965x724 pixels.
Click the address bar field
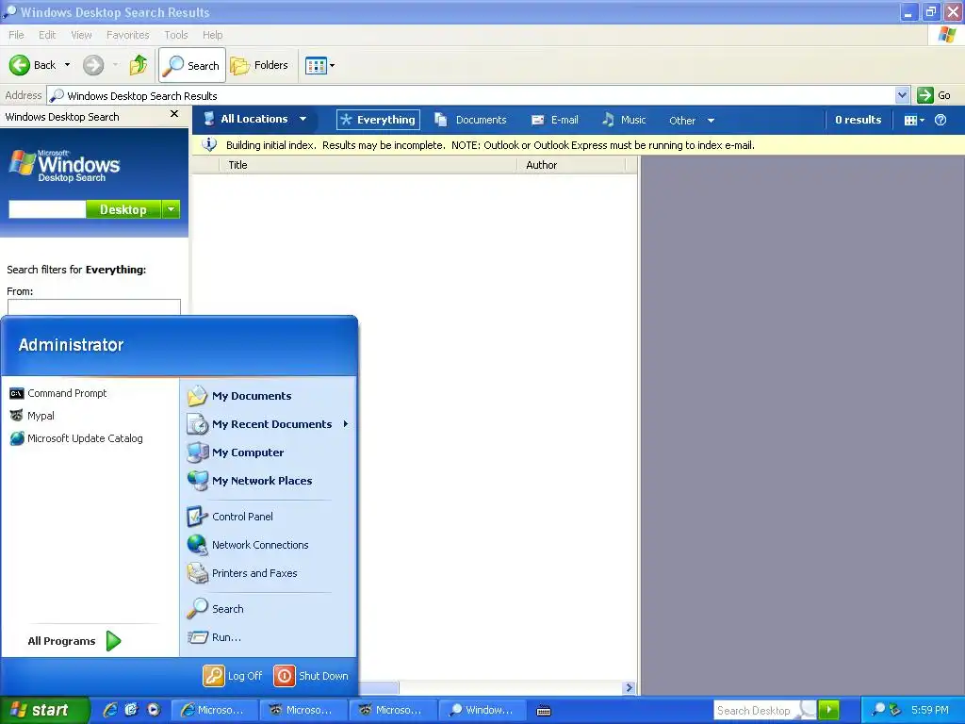pos(471,95)
